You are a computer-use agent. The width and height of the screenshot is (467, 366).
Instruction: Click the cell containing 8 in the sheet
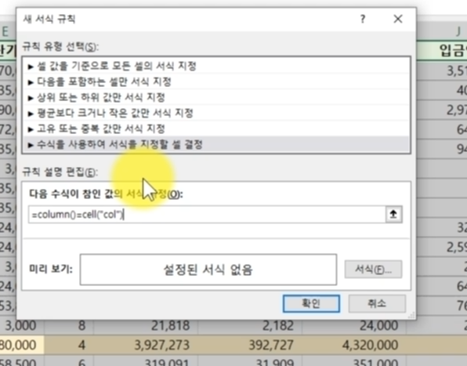[69, 325]
